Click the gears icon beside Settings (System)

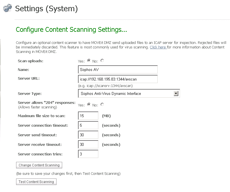click(7, 8)
